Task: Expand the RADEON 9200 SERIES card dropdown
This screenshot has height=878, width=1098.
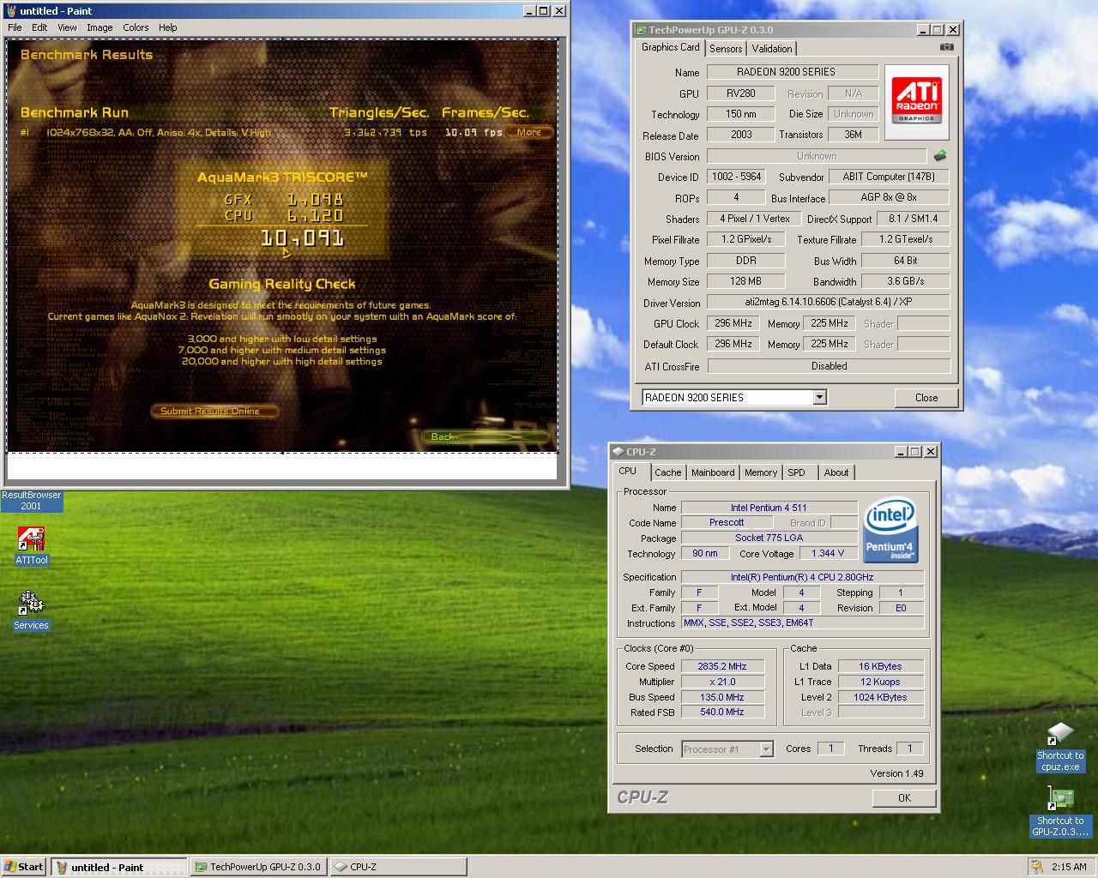Action: coord(819,397)
